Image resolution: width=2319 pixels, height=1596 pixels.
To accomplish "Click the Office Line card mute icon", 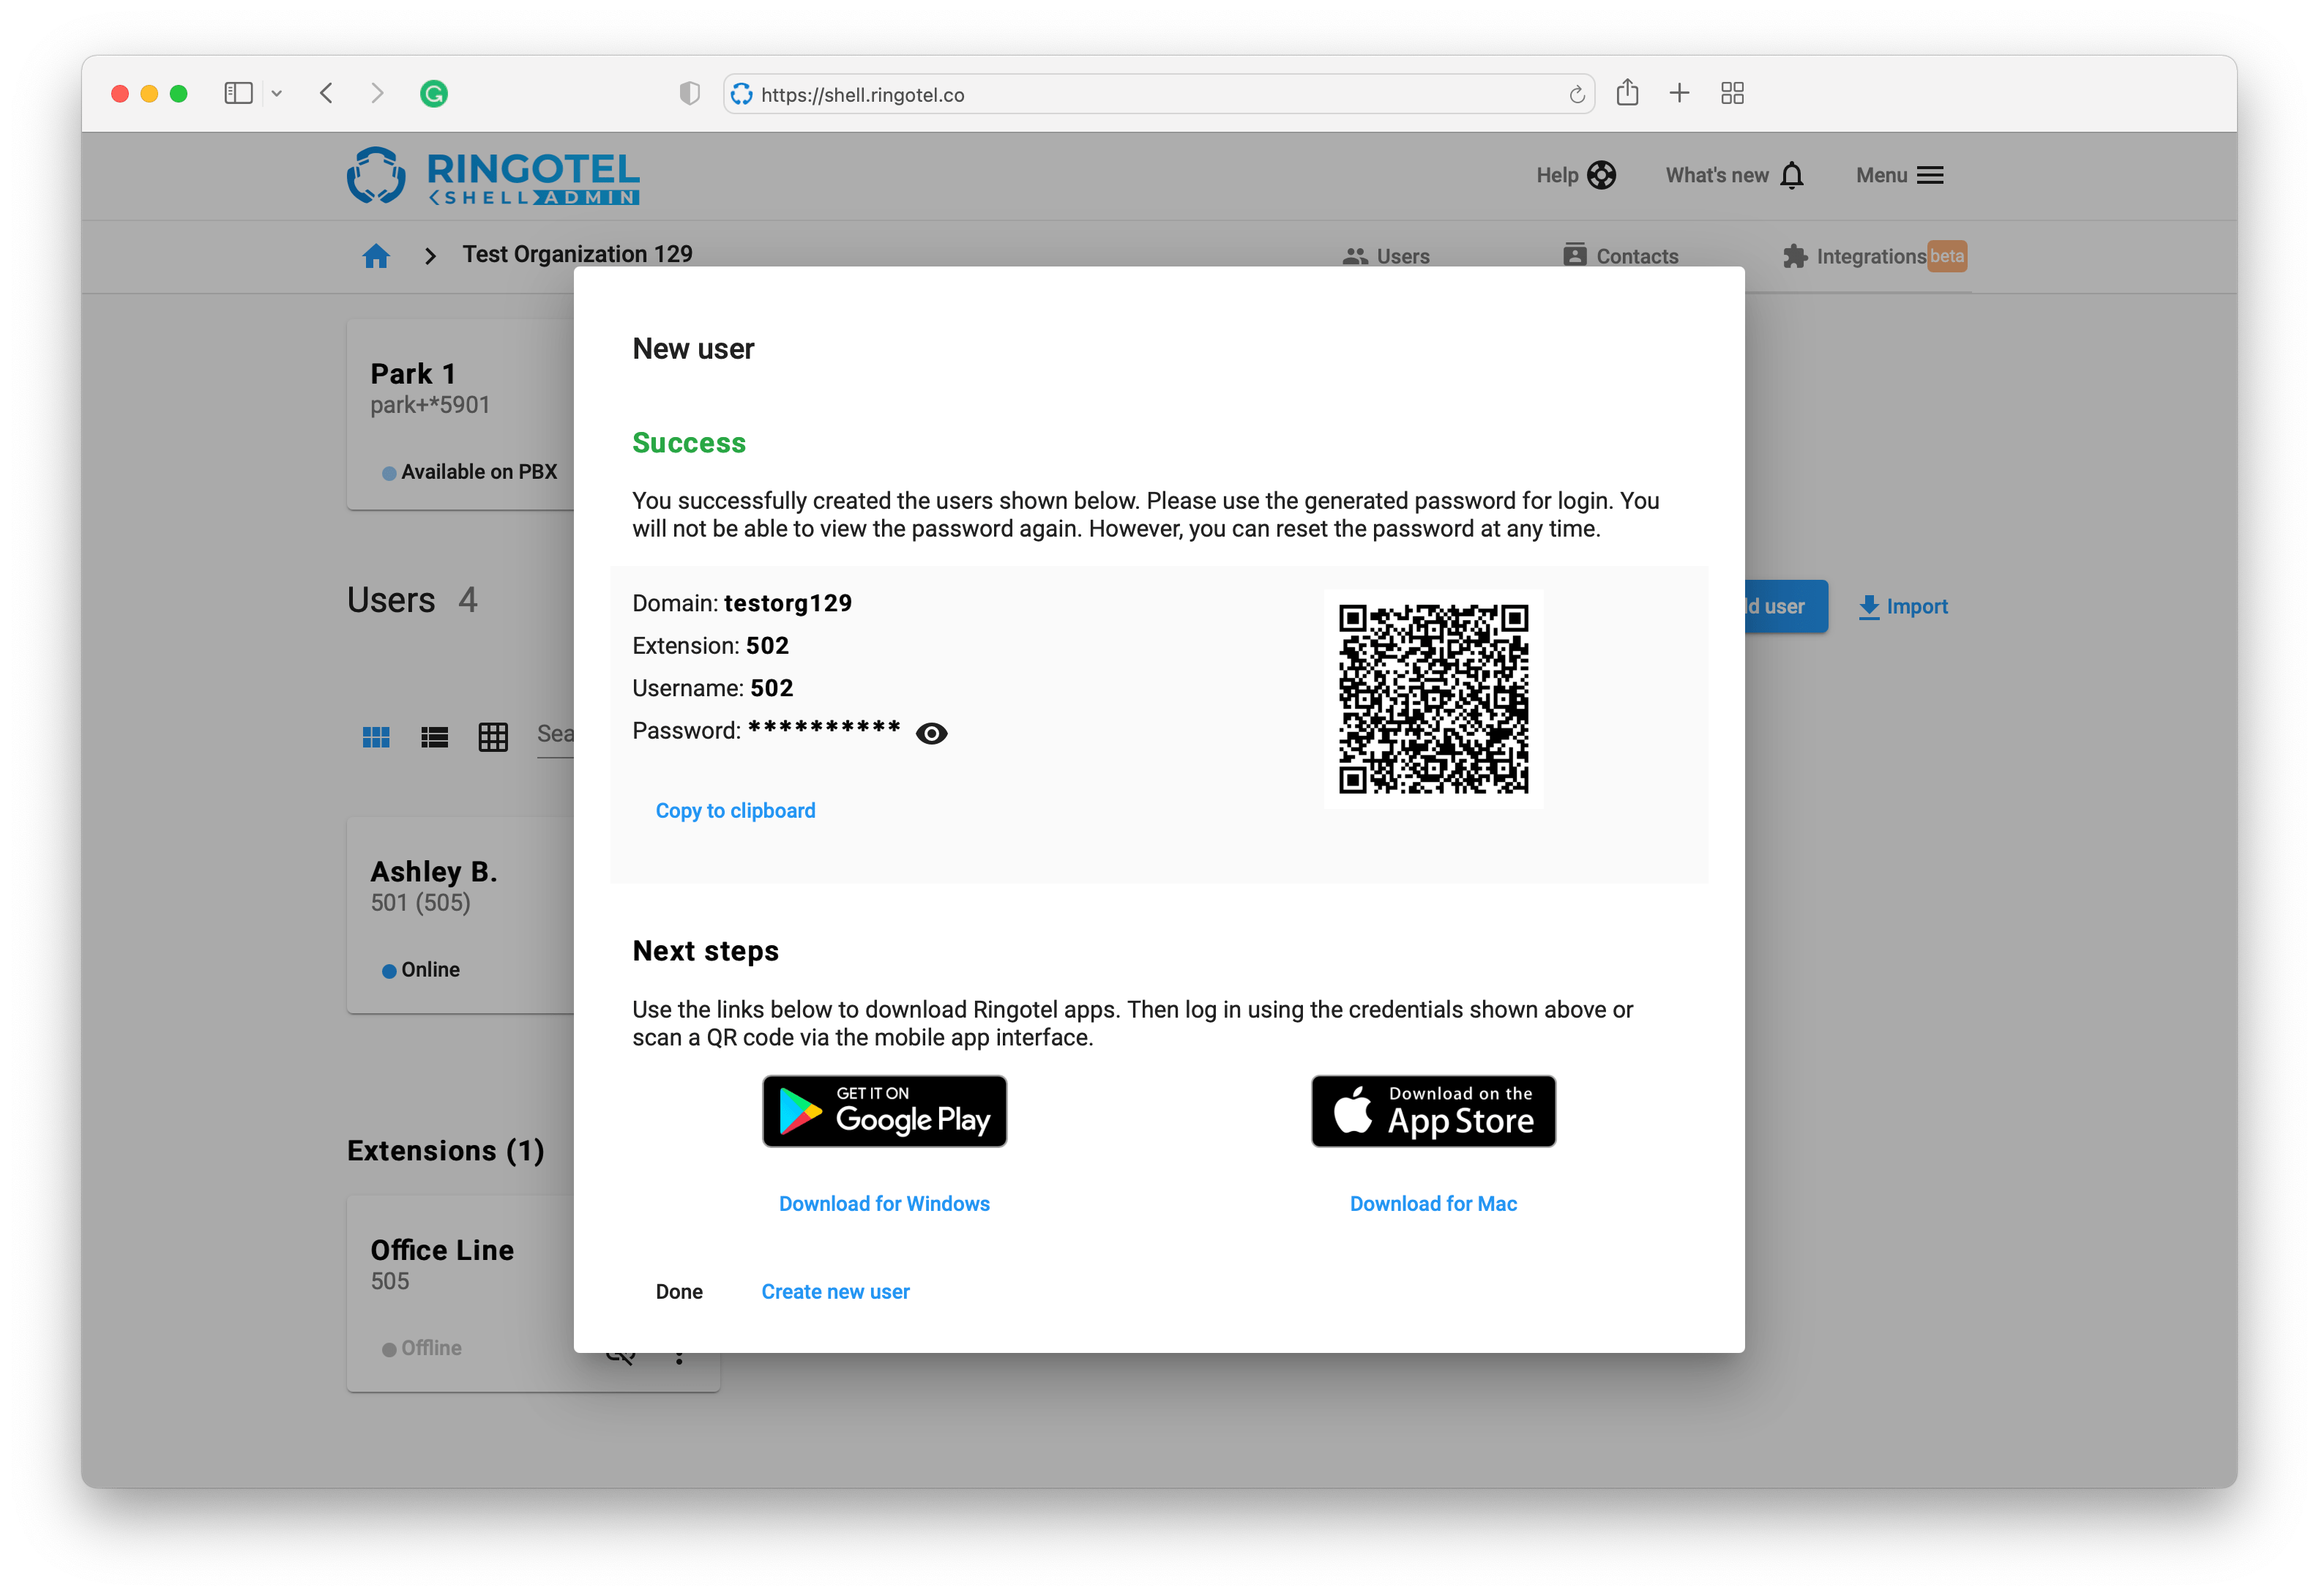I will 621,1358.
